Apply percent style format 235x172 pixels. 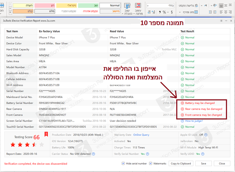pyautogui.click(x=164, y=12)
